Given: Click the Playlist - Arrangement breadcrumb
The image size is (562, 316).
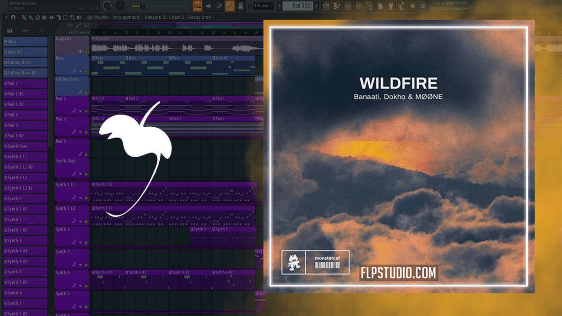Looking at the screenshot, I should [117, 17].
